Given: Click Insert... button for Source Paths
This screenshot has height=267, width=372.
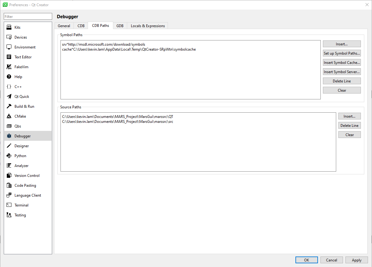Looking at the screenshot, I should pyautogui.click(x=349, y=116).
